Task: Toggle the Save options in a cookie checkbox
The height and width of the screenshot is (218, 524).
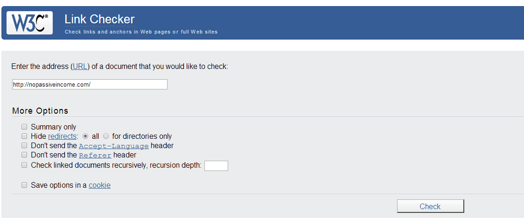Action: (x=24, y=185)
